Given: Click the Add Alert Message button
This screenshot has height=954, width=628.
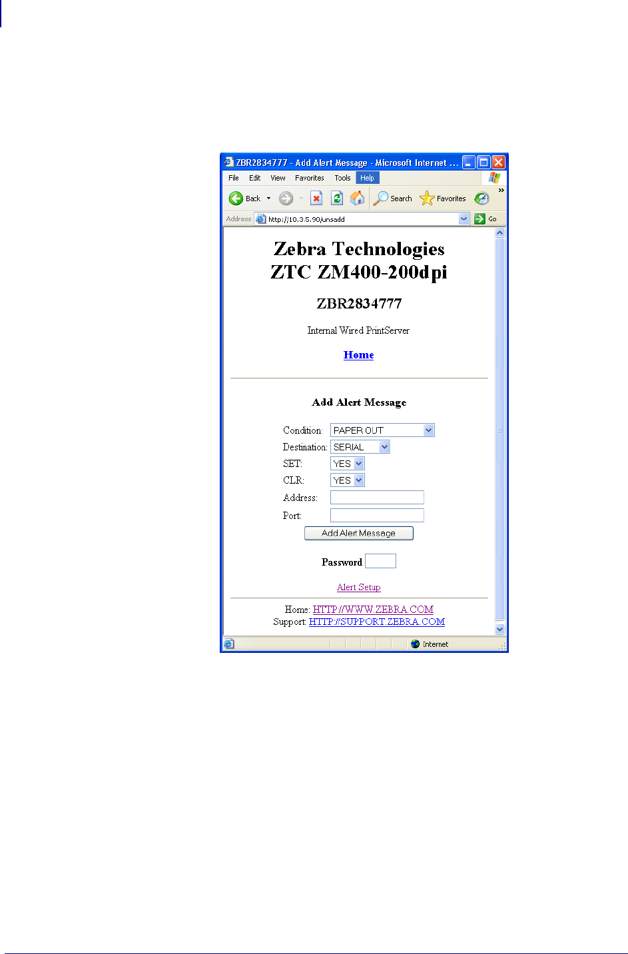Looking at the screenshot, I should 359,533.
